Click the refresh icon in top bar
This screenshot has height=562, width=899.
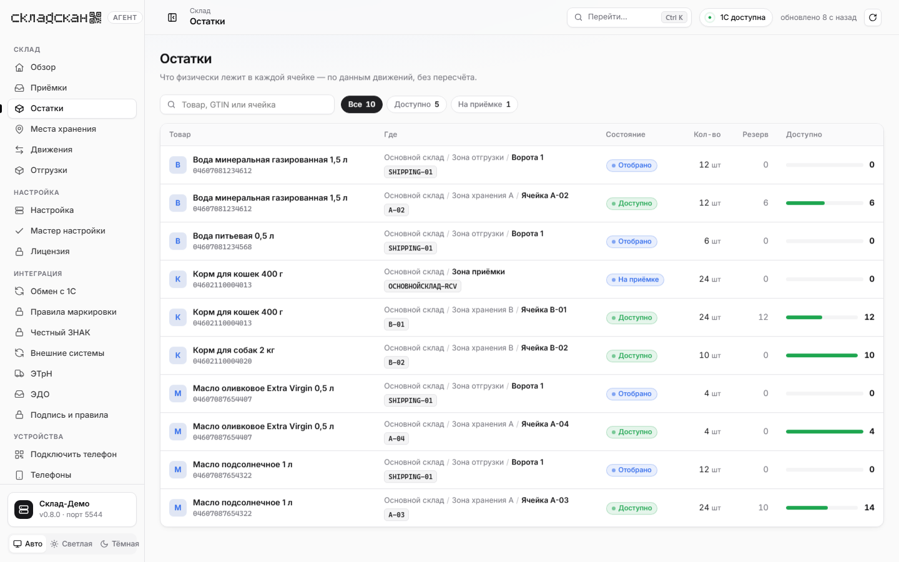pyautogui.click(x=873, y=17)
